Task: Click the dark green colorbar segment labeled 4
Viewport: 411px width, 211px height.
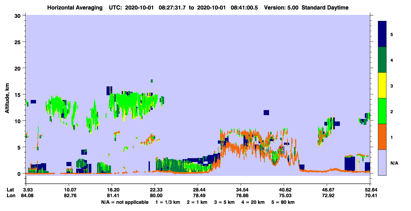Action: [382, 60]
